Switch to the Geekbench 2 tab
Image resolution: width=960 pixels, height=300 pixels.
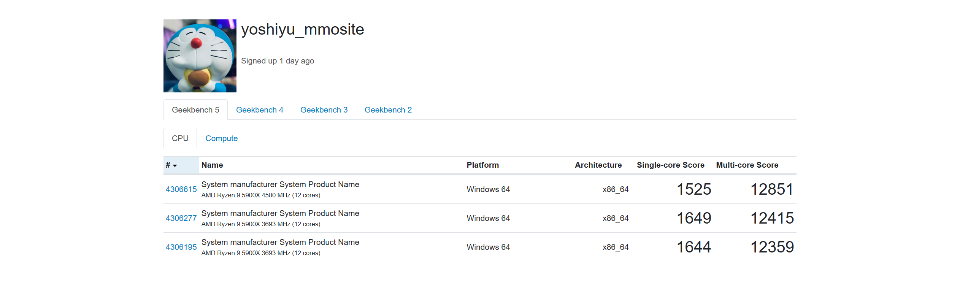click(388, 110)
